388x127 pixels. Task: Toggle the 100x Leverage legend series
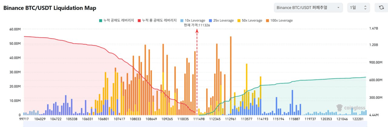(279, 20)
